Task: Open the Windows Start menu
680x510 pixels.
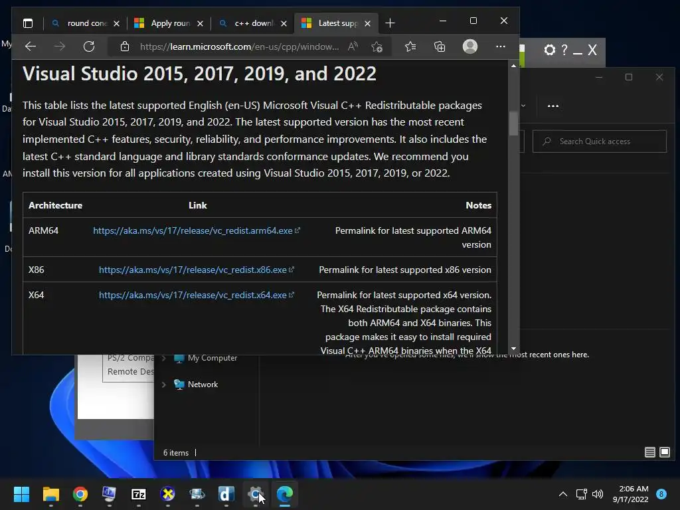Action: coord(21,494)
